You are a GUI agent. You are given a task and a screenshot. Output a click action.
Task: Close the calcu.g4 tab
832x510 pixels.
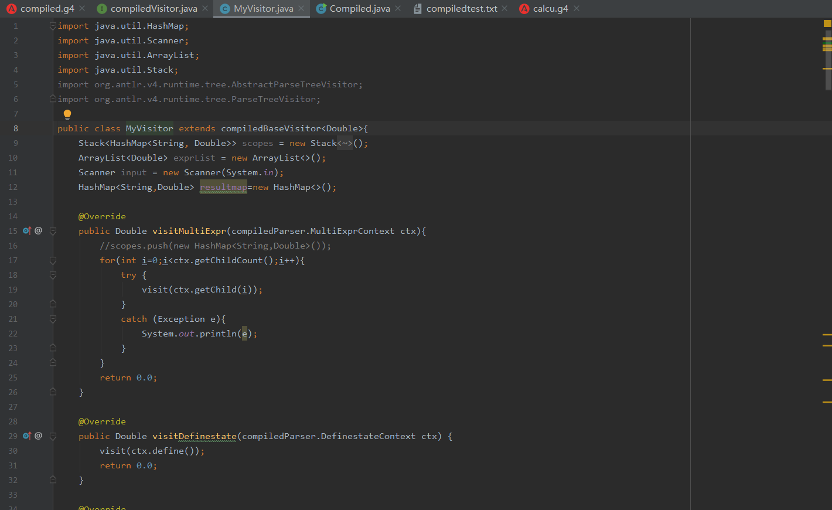pyautogui.click(x=577, y=8)
